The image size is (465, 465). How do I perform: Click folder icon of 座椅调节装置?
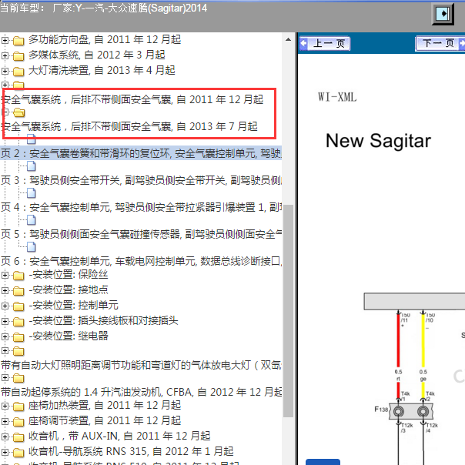[x=18, y=422]
